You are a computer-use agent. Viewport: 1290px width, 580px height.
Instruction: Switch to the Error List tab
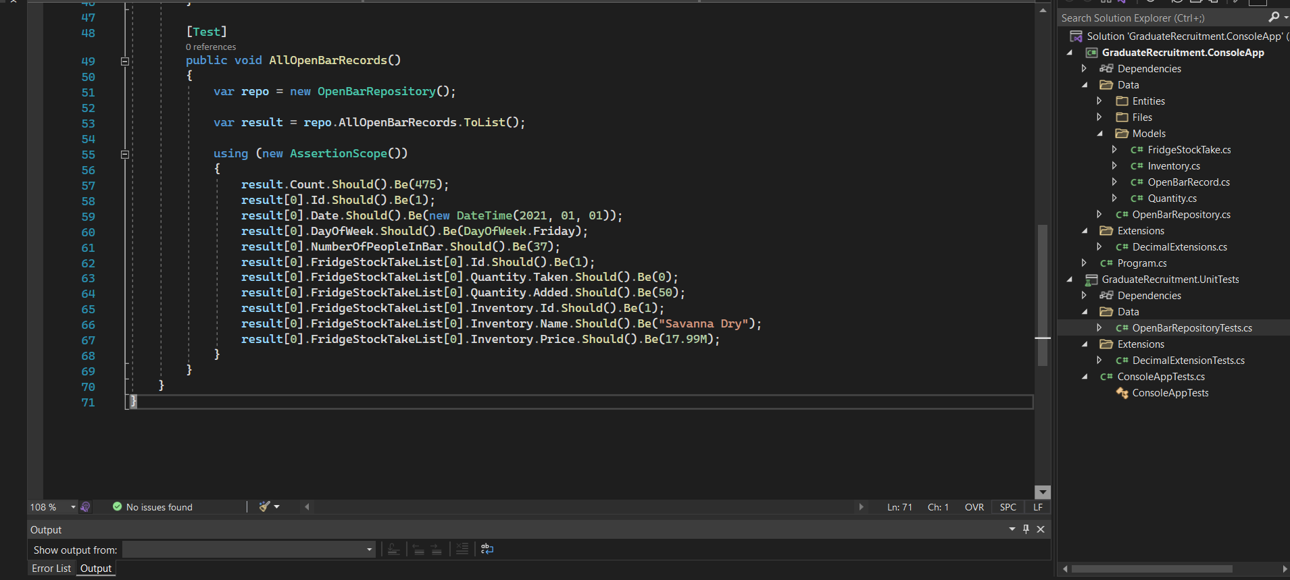51,569
